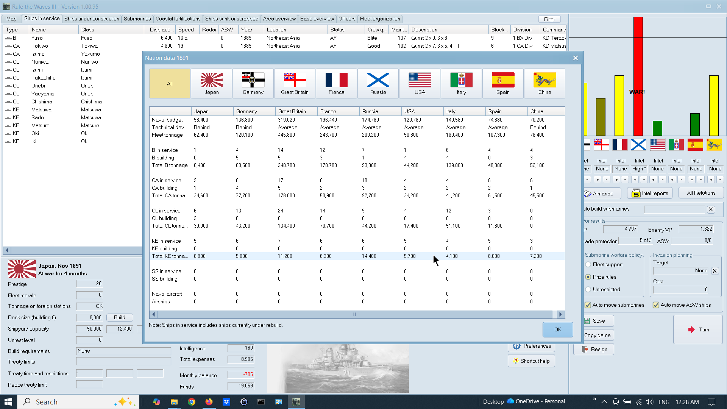Open the Coastal fortifications tab

178,19
